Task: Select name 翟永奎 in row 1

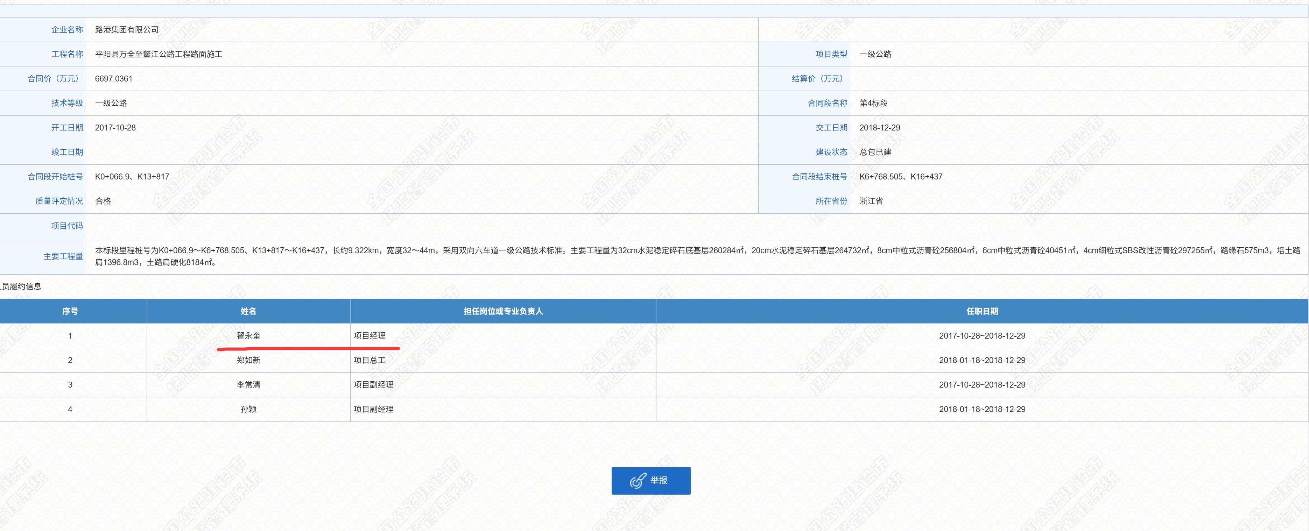Action: [248, 335]
